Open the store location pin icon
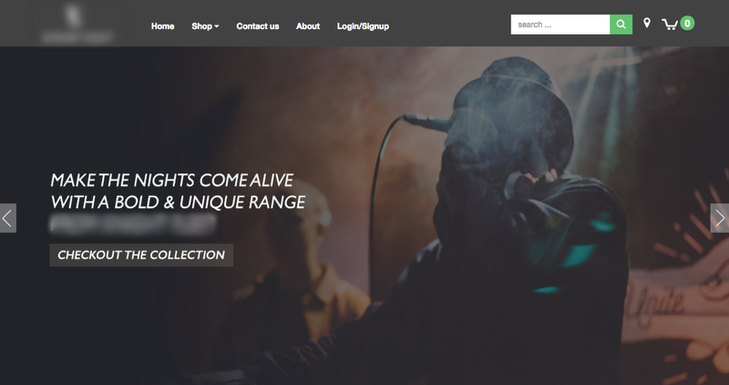Viewport: 729px width, 385px height. pyautogui.click(x=647, y=23)
